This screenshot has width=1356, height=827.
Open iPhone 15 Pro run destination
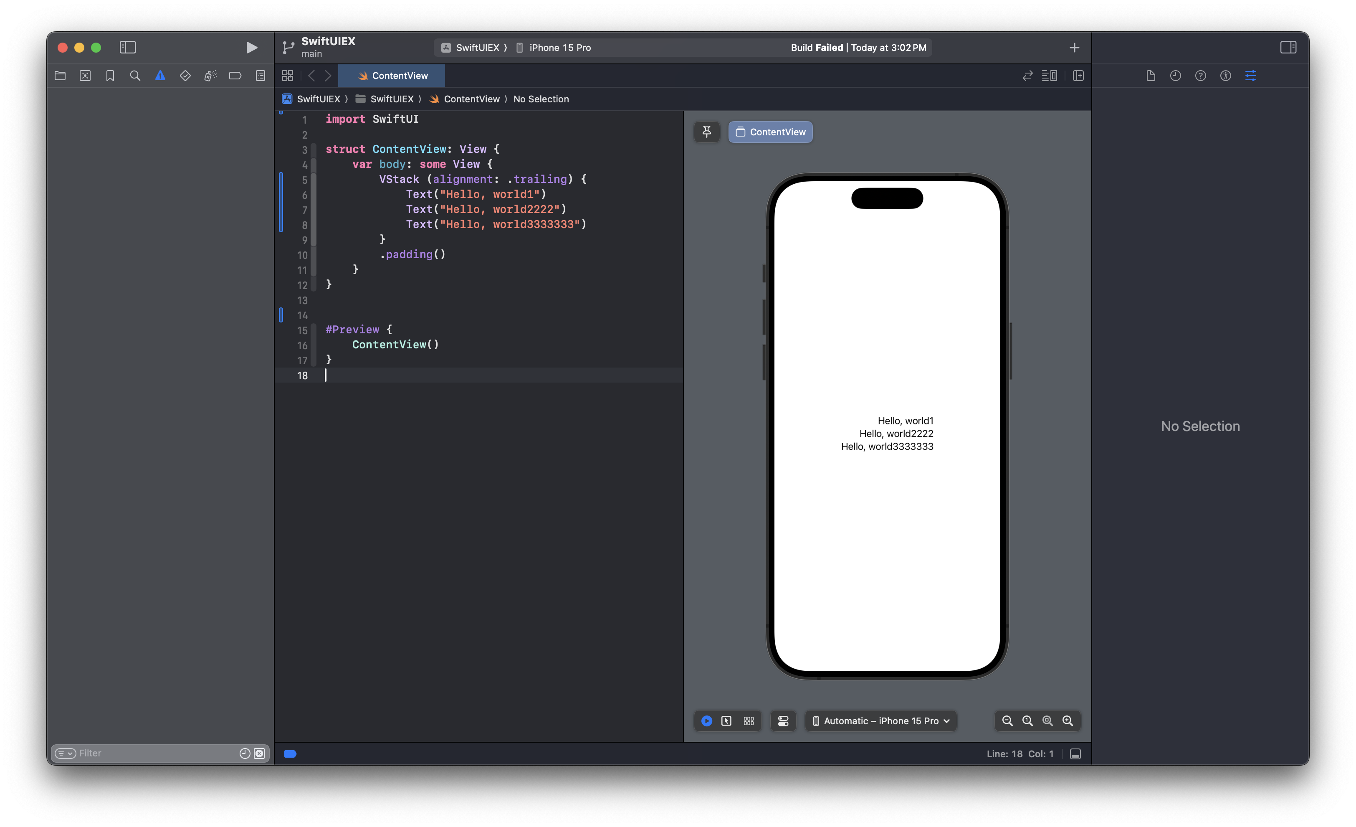pyautogui.click(x=559, y=48)
